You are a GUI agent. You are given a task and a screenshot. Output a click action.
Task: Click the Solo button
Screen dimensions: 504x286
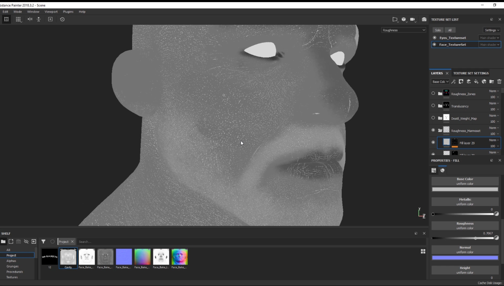(438, 30)
